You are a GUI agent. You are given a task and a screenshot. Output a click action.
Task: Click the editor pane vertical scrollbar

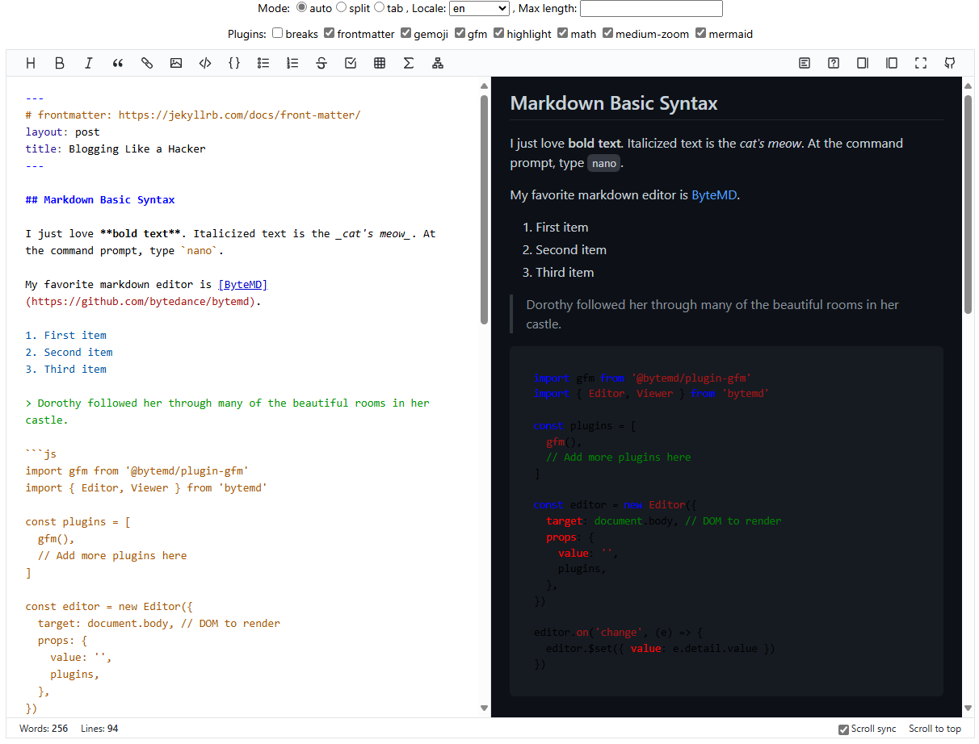[484, 210]
